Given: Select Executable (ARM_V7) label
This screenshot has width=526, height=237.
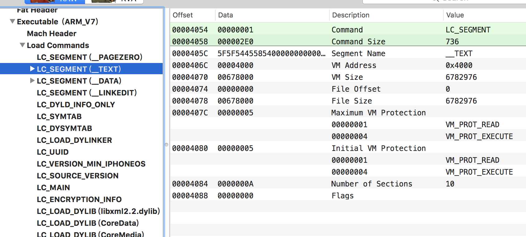Looking at the screenshot, I should [x=57, y=22].
